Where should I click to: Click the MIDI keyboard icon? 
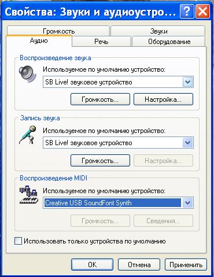29,195
